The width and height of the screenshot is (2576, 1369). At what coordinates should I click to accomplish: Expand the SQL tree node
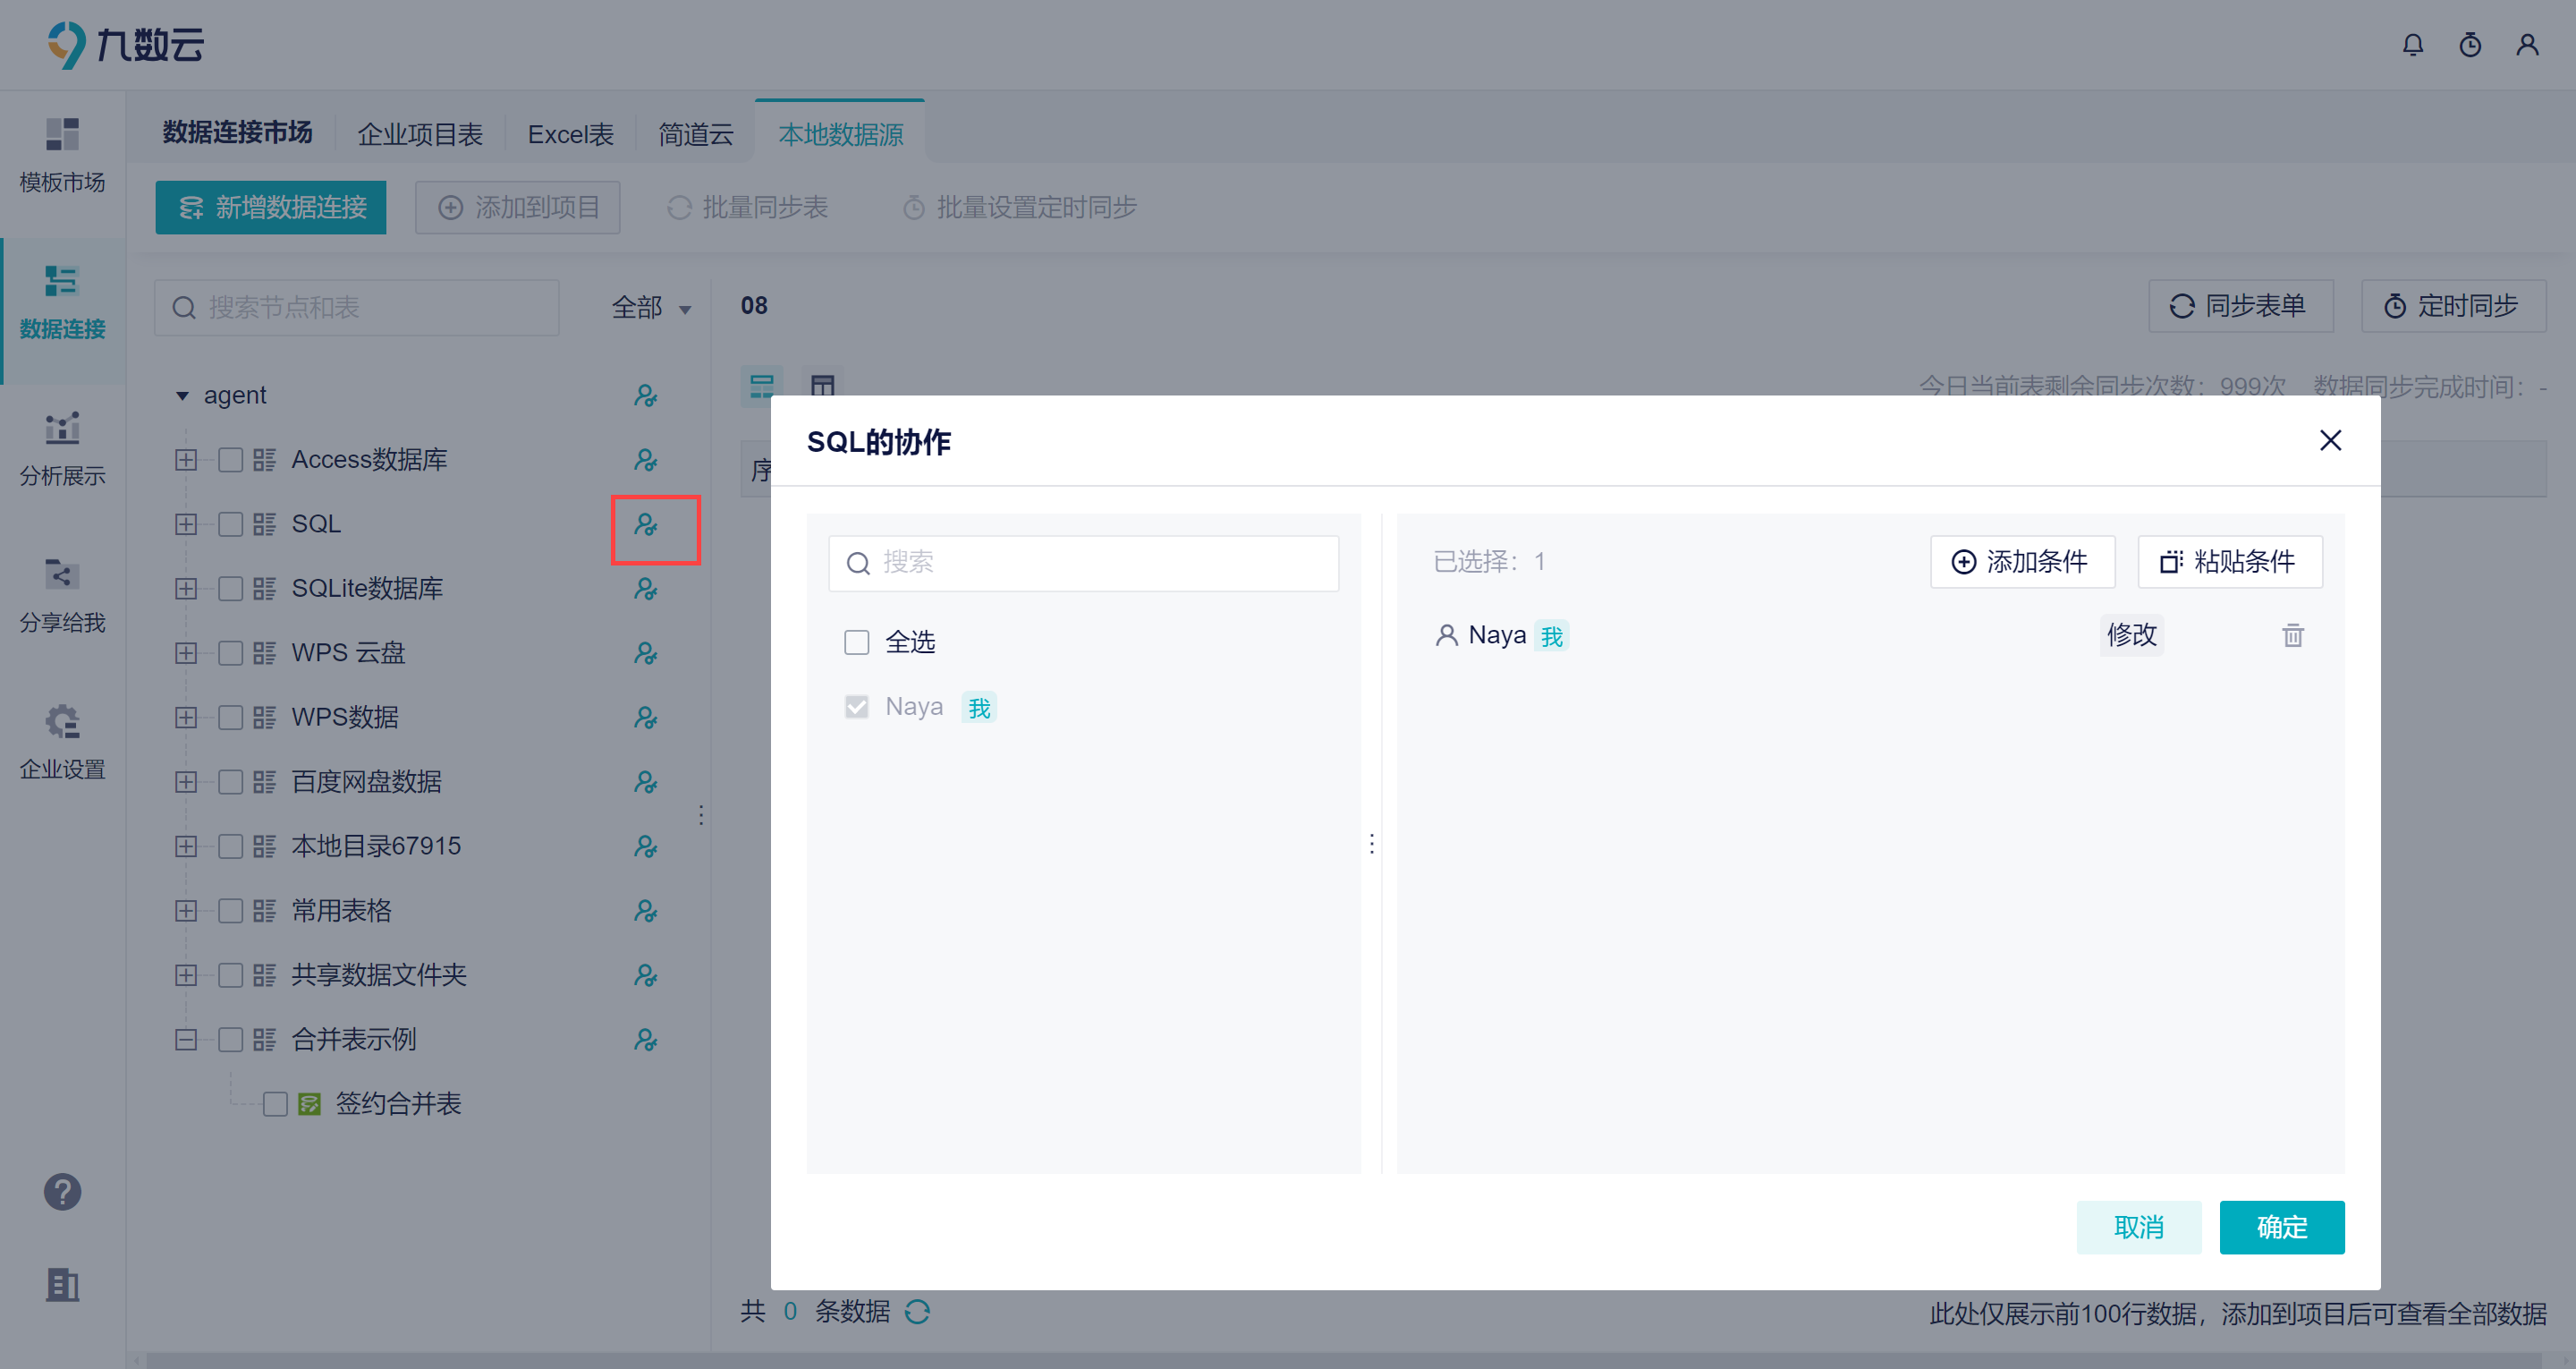186,524
